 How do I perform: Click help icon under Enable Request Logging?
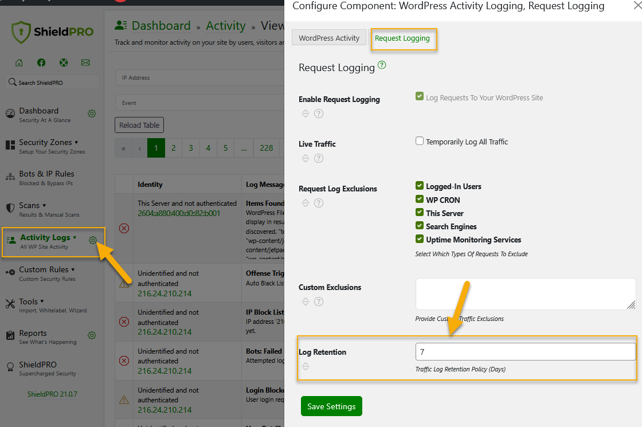319,113
